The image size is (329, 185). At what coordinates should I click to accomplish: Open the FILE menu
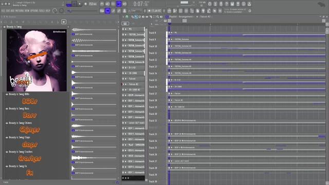[x=3, y=11]
